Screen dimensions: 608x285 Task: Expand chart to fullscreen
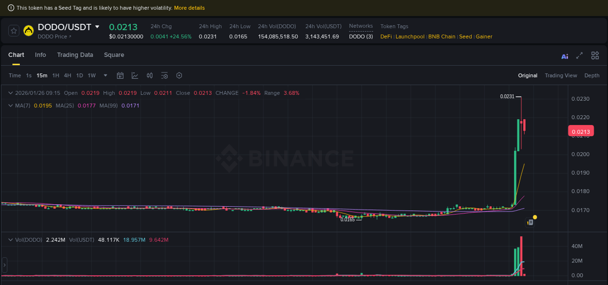point(579,56)
